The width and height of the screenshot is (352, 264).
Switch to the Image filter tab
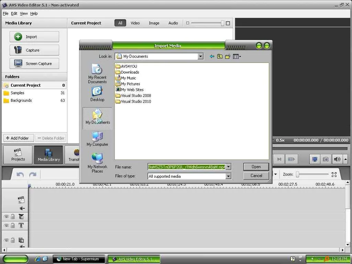[154, 23]
